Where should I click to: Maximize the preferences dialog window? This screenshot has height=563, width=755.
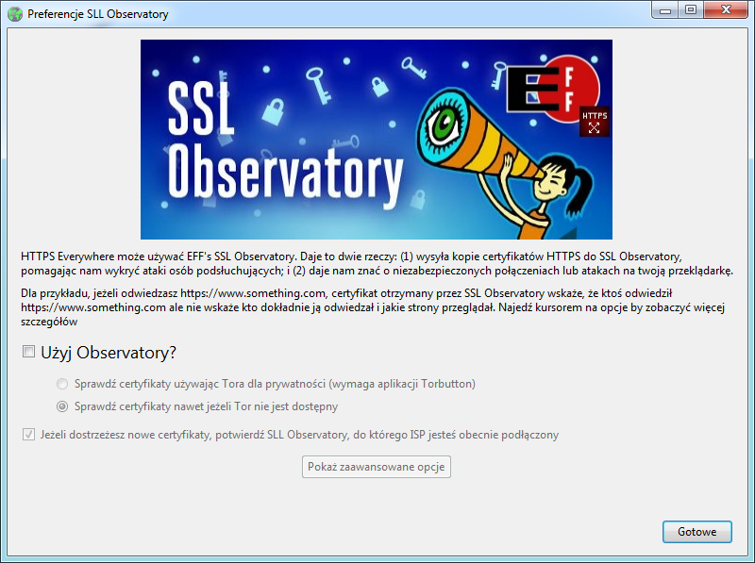(x=693, y=11)
